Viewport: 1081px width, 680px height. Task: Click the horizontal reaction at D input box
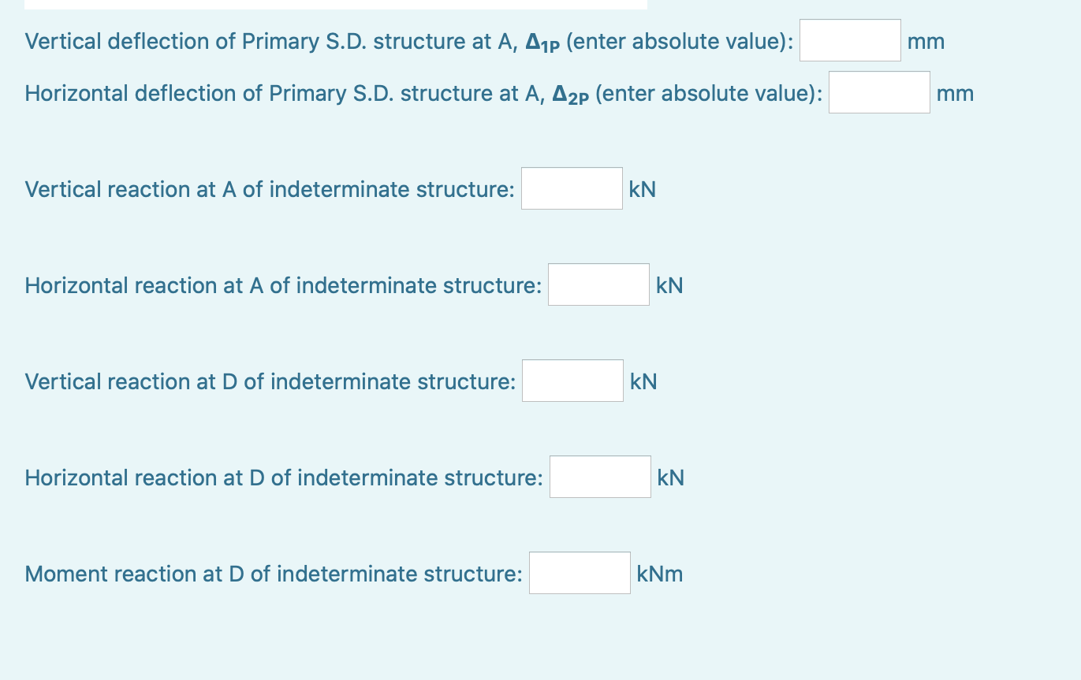point(599,476)
